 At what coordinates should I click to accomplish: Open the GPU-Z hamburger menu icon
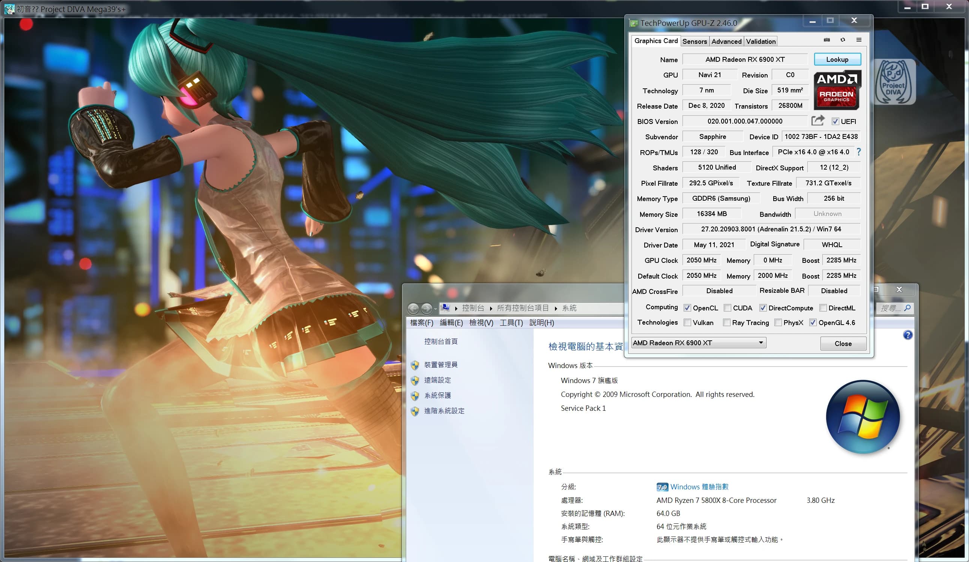tap(859, 40)
